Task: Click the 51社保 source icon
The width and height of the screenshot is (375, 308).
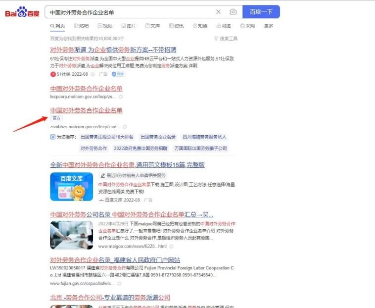Action: click(53, 74)
